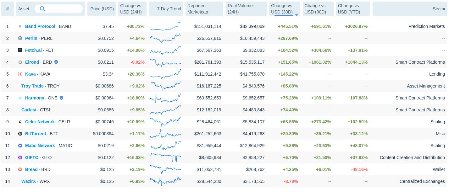Click Fetch.ai's 7-day trend sparkline

click(166, 50)
